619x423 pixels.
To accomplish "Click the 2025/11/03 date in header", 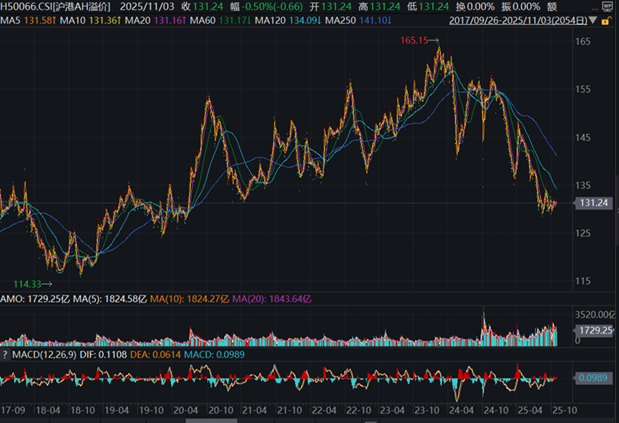I will point(147,6).
